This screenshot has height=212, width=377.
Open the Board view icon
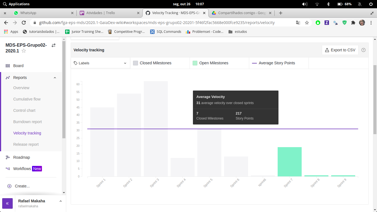8,66
